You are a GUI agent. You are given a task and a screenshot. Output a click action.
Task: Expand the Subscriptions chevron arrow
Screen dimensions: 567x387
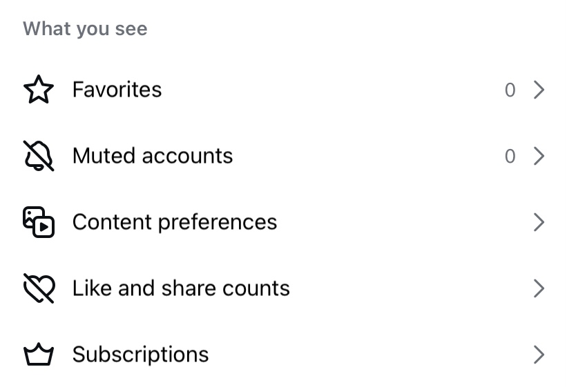[x=539, y=355]
